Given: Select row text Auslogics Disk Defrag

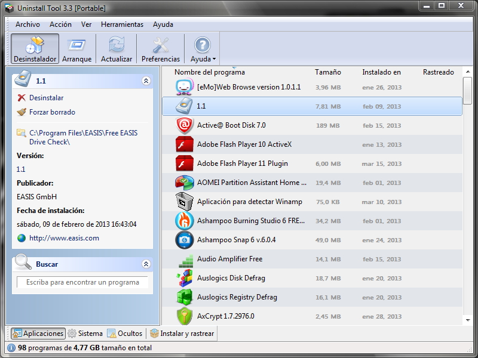Looking at the screenshot, I should [x=231, y=278].
